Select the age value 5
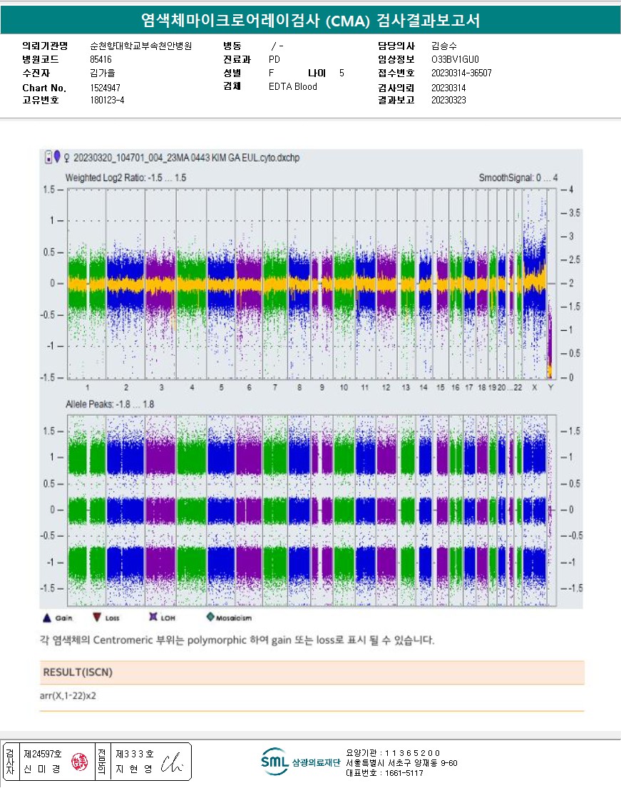This screenshot has height=788, width=621. 342,73
